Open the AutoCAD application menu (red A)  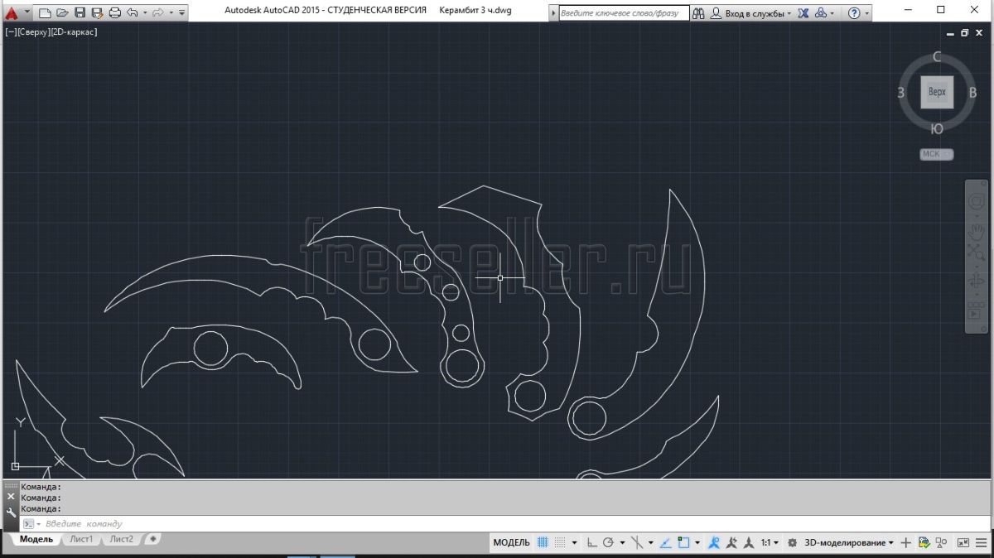12,12
